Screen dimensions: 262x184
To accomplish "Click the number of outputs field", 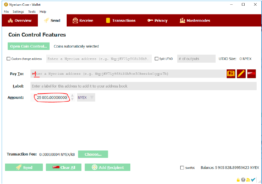I will pyautogui.click(x=196, y=59).
